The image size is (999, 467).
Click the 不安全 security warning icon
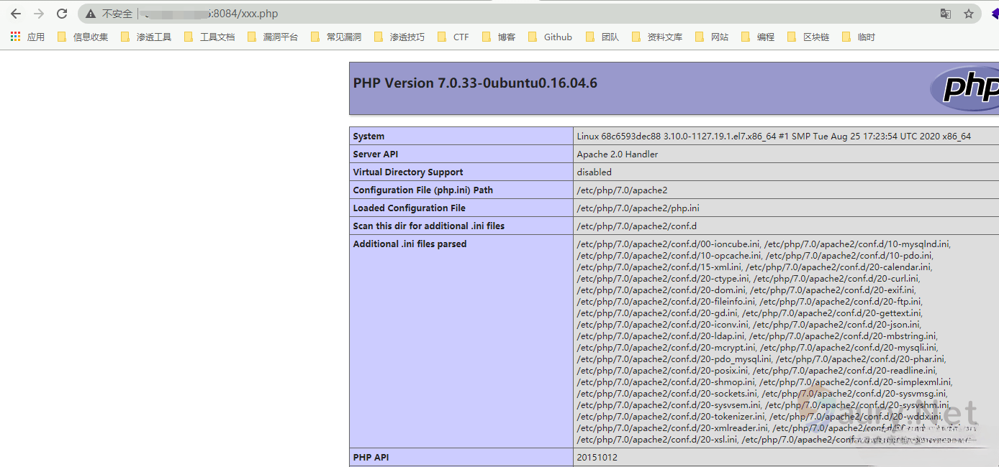click(x=91, y=14)
